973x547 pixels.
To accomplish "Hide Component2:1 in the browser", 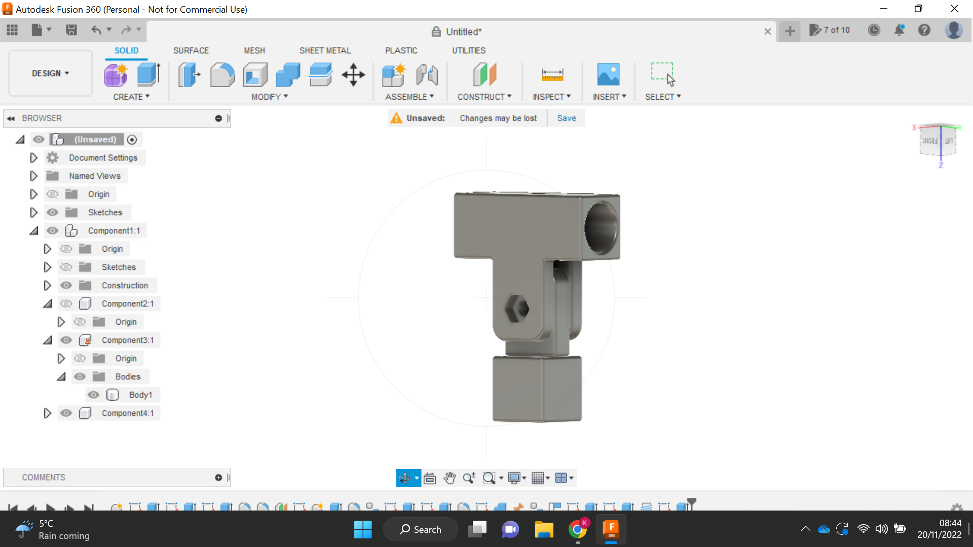I will [x=66, y=303].
